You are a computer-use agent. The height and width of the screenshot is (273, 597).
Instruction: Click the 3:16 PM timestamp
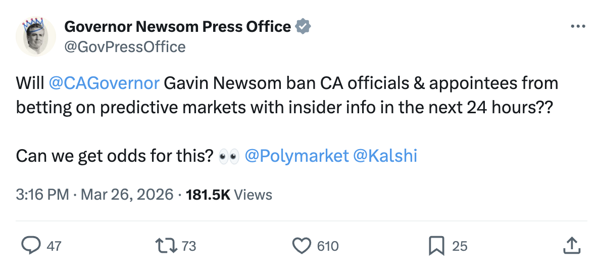click(42, 195)
